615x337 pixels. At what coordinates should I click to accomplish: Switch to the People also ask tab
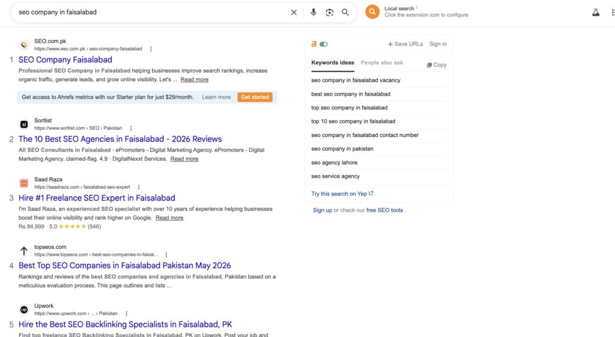381,62
